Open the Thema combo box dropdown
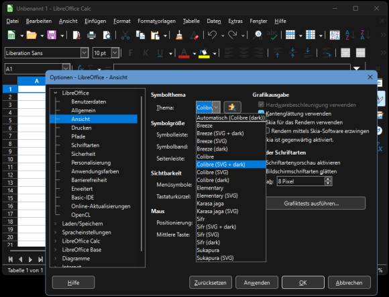Image resolution: width=389 pixels, height=297 pixels. pos(217,108)
